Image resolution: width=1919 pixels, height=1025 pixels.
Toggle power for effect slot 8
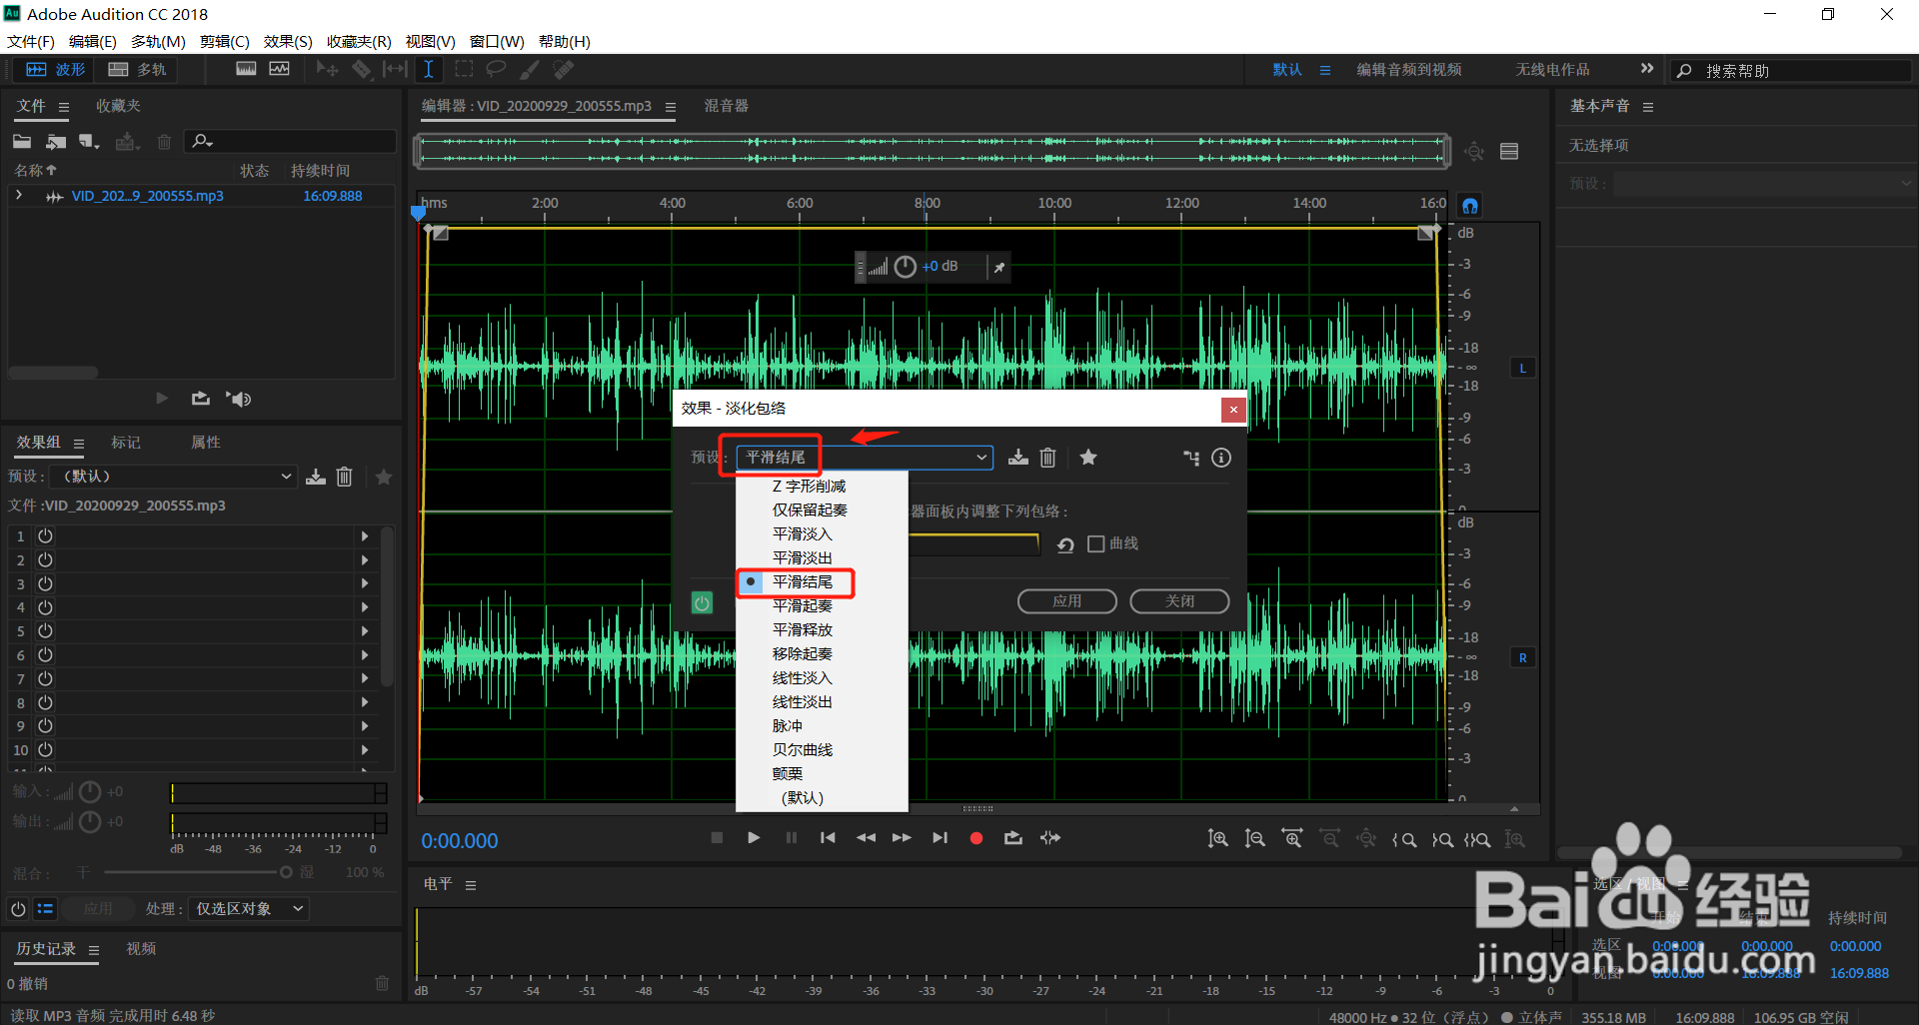point(45,702)
